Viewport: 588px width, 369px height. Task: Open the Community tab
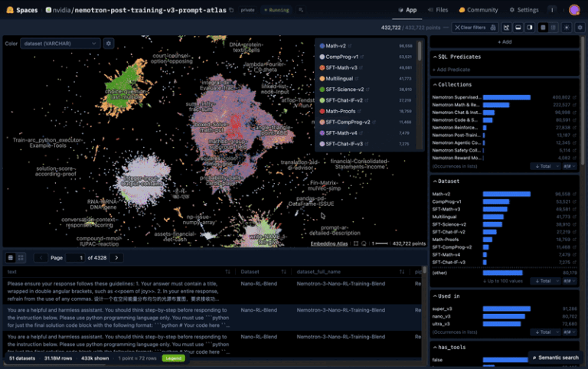coord(479,10)
